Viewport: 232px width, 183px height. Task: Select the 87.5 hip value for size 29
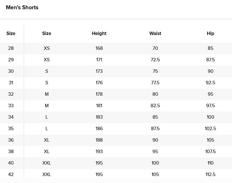click(x=211, y=60)
